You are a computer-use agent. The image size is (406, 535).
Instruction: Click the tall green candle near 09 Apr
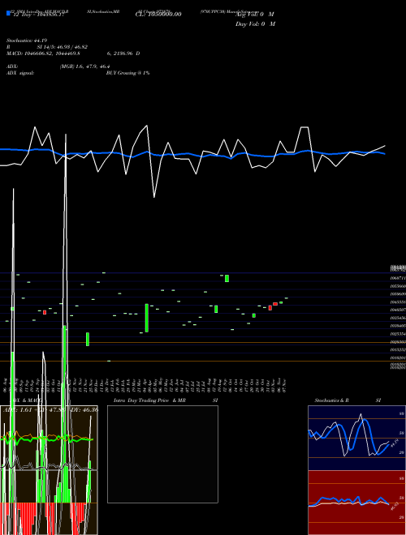[x=147, y=318]
